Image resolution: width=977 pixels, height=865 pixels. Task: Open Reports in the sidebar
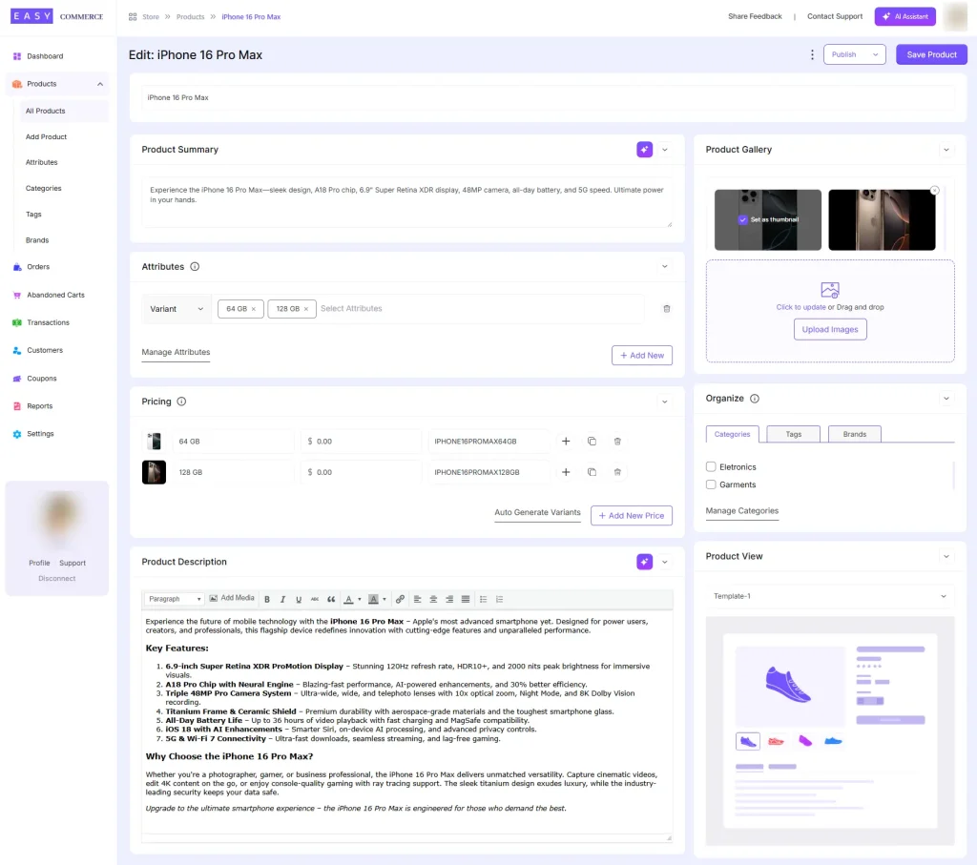click(39, 406)
